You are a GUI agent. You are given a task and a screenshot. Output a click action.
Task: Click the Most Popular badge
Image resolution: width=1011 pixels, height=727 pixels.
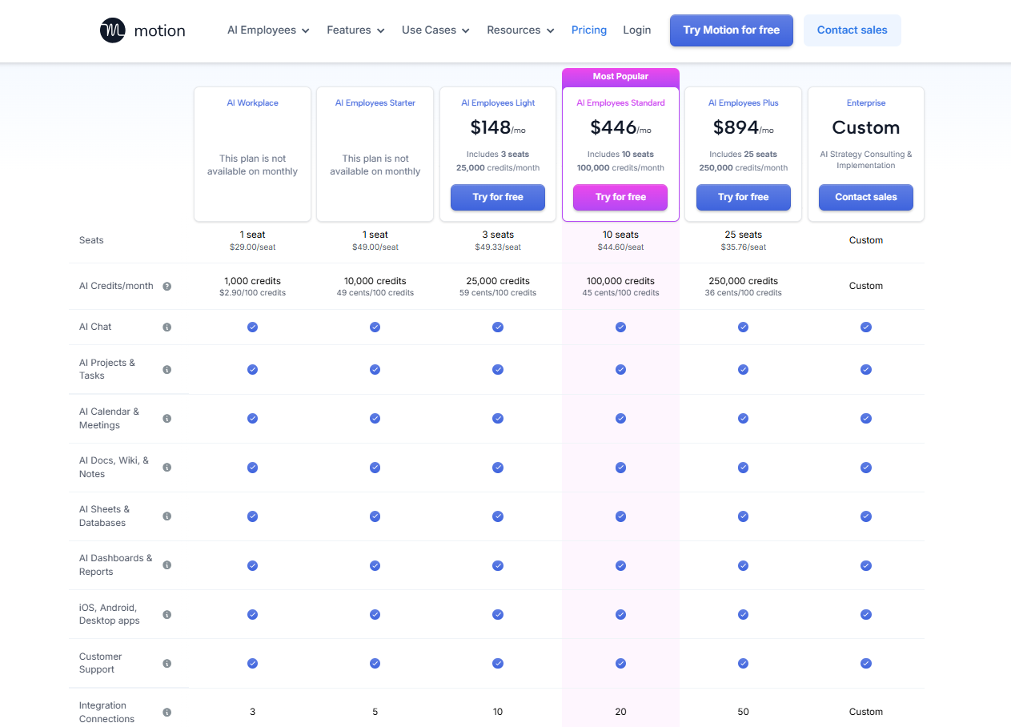click(x=620, y=77)
